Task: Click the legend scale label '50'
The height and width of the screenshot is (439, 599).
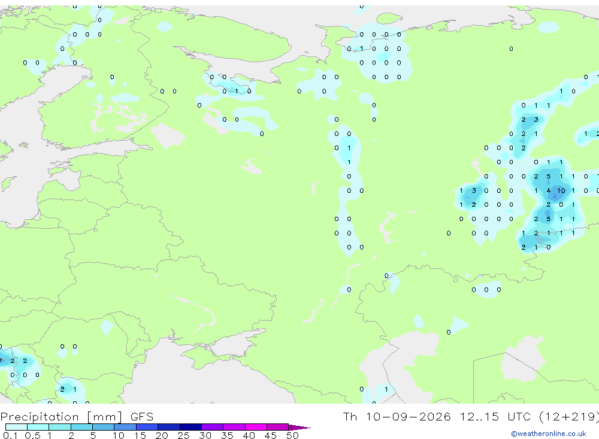Action: (292, 435)
